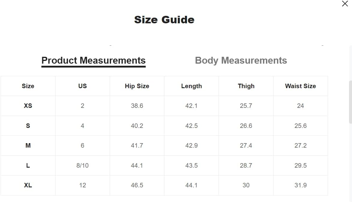Click the M thigh value 27.4
352x202 pixels.
coord(246,146)
